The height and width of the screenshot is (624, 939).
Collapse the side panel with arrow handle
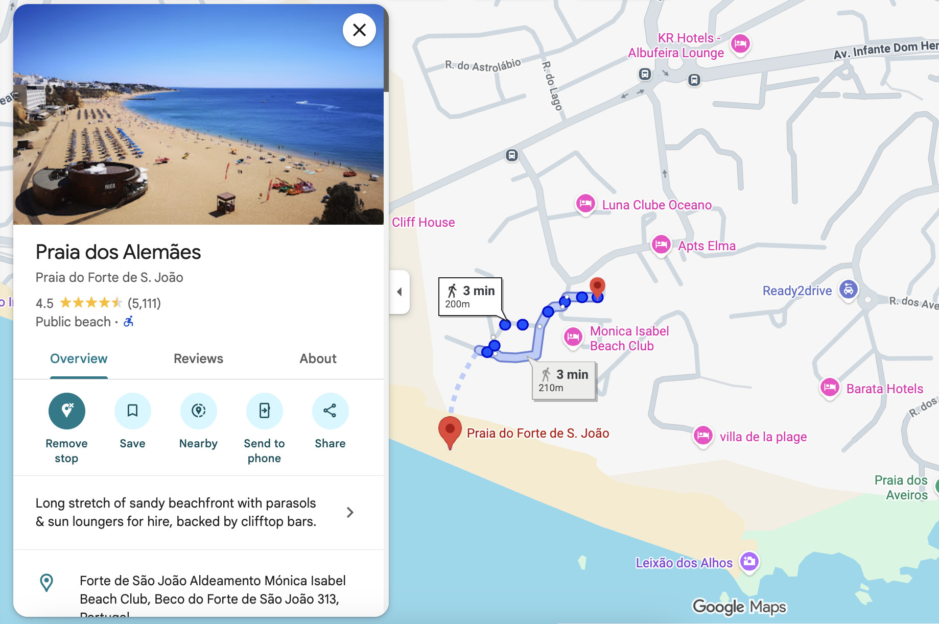coord(400,292)
